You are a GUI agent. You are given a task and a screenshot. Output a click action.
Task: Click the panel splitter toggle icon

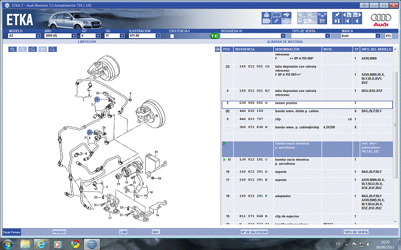click(217, 49)
